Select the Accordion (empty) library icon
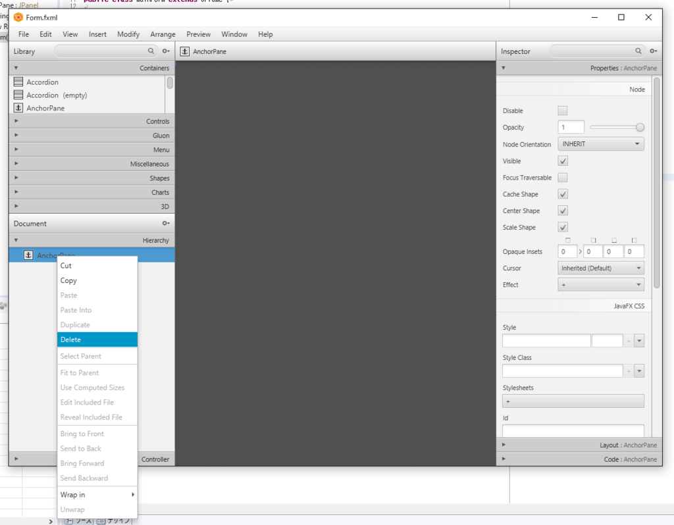674x525 pixels. 18,95
